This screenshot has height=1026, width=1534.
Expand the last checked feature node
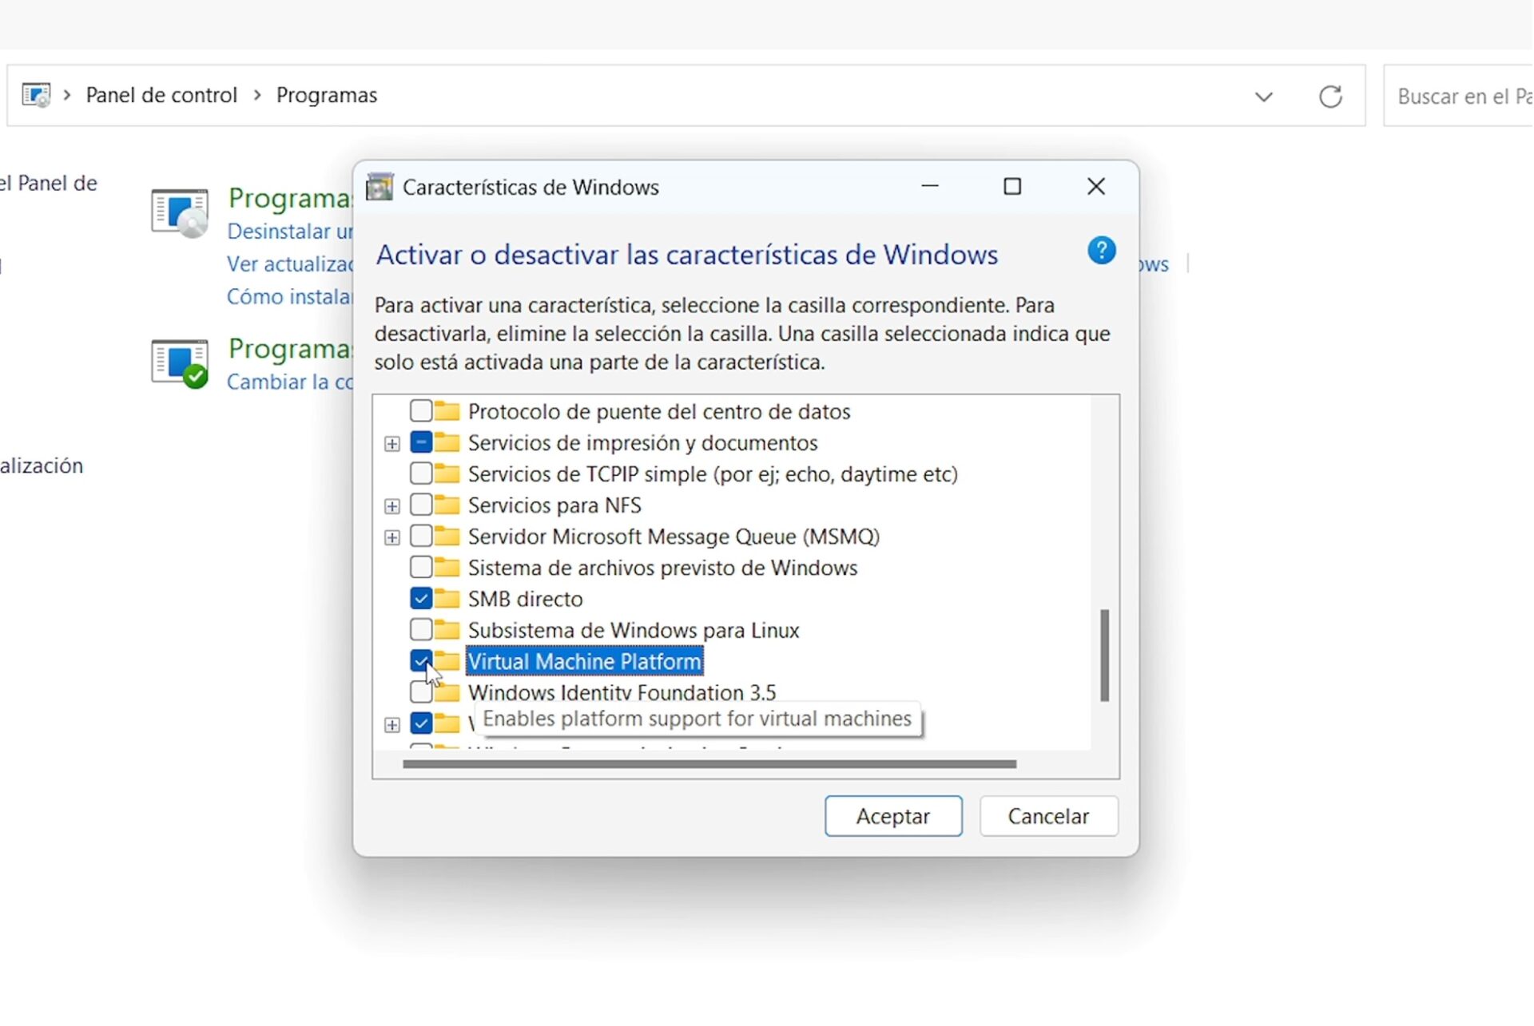392,725
